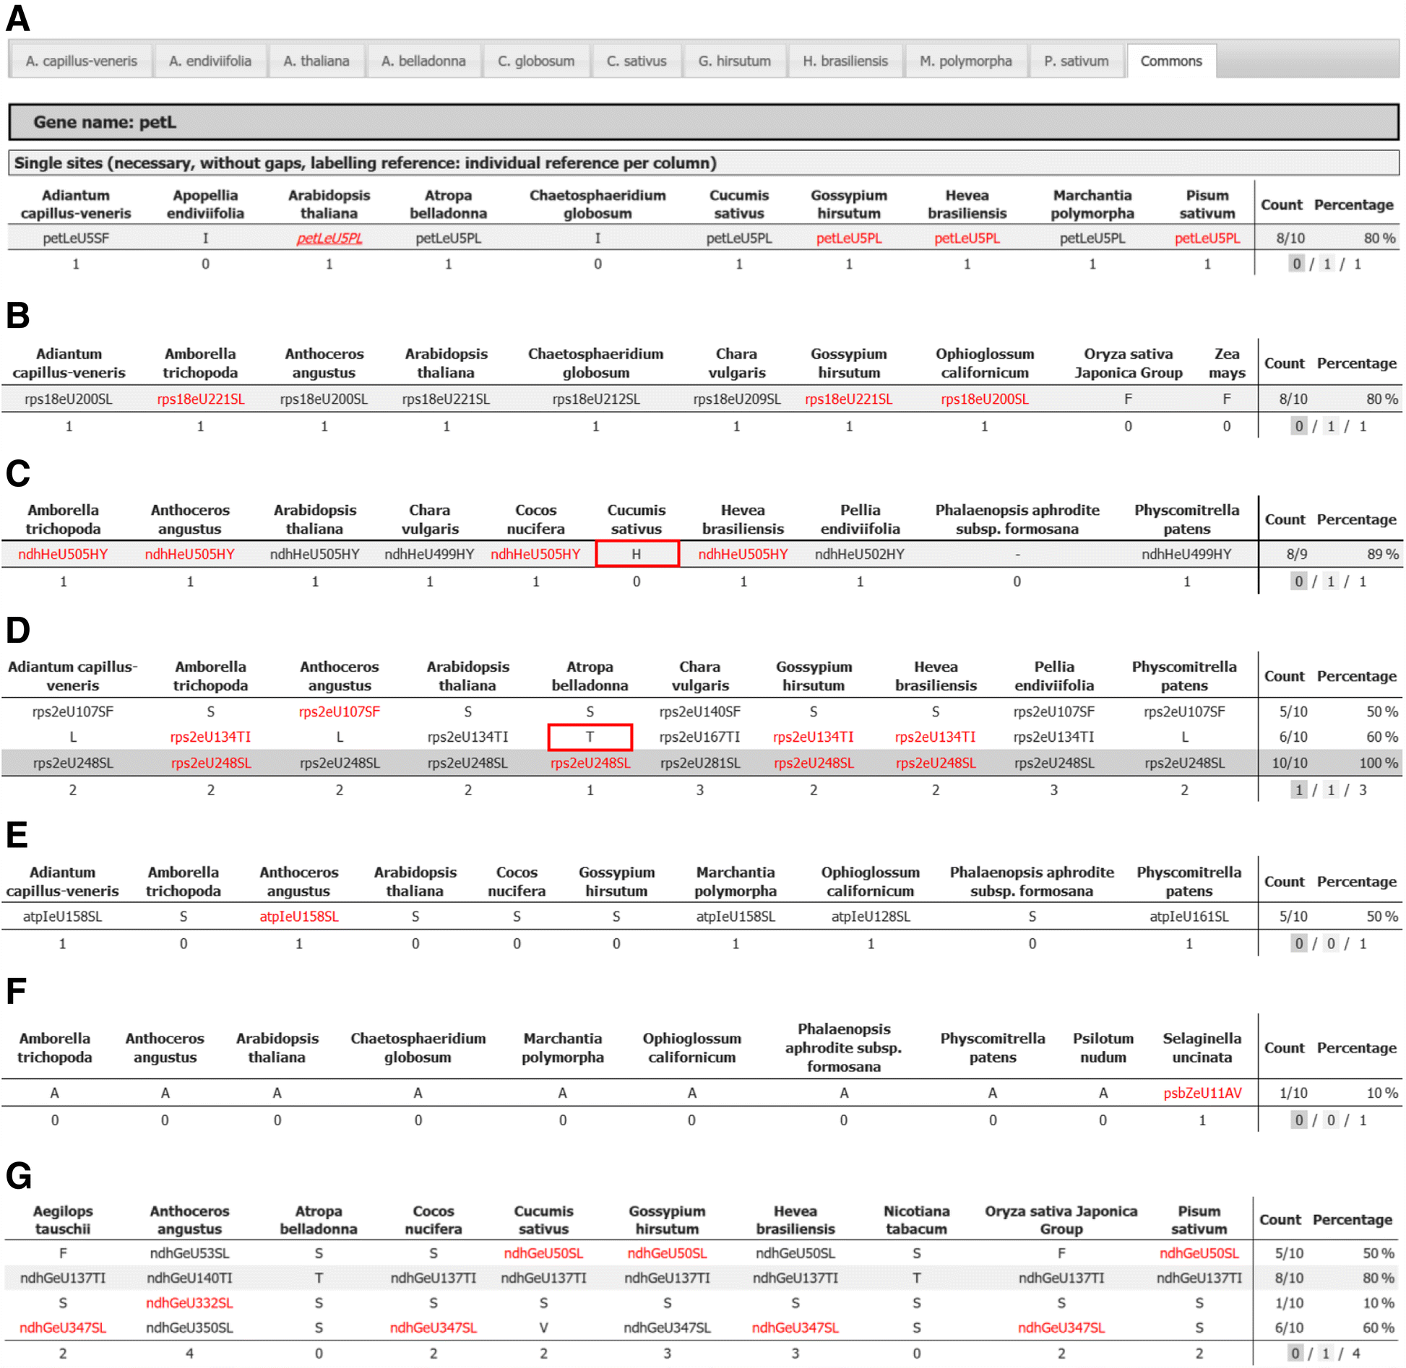This screenshot has height=1368, width=1406.
Task: Click the 'Single sites' section heading
Action: 703,163
